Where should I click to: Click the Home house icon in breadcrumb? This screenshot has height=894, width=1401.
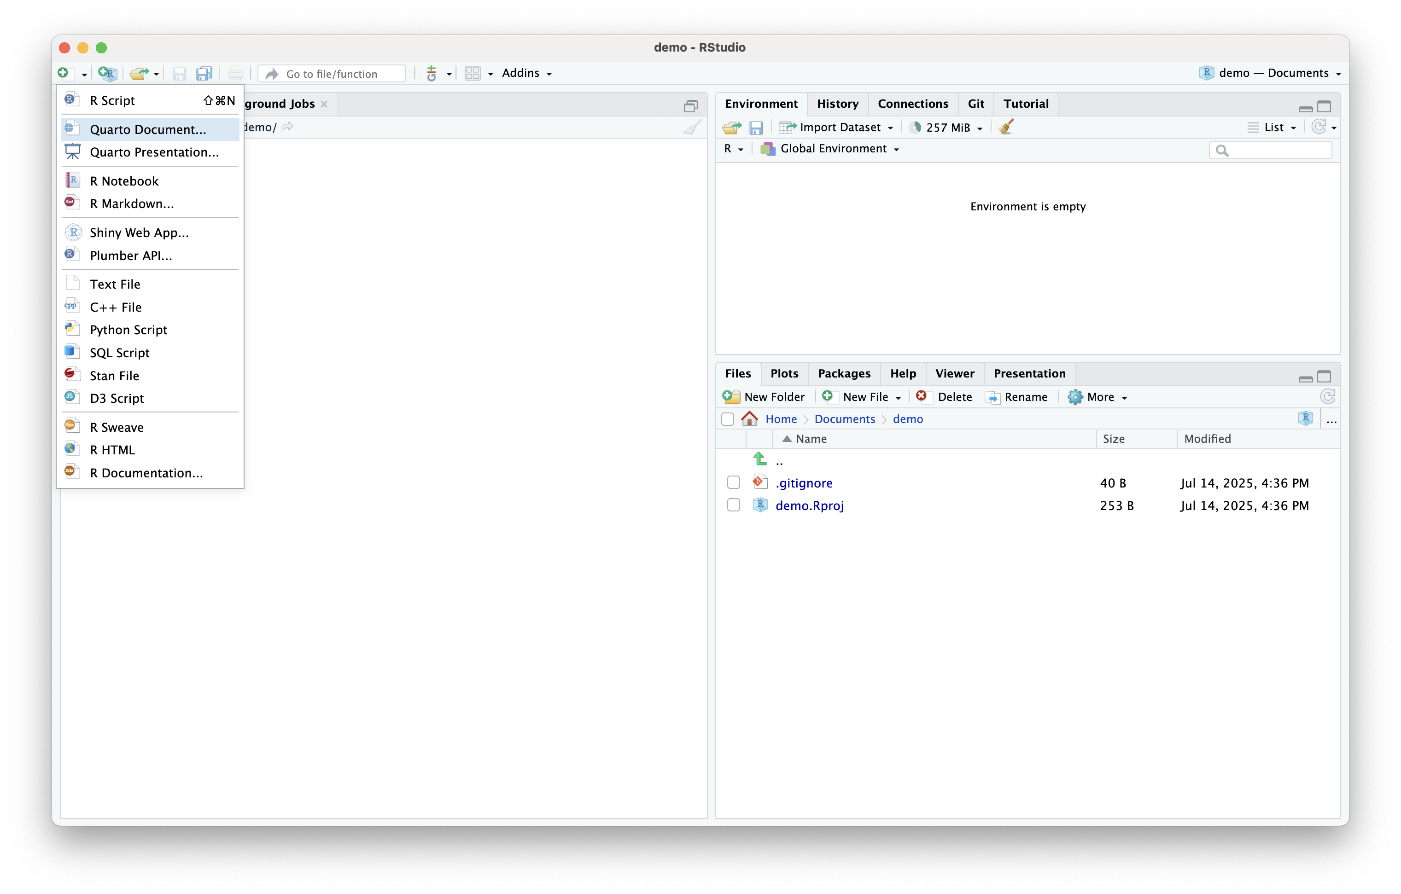pos(749,419)
